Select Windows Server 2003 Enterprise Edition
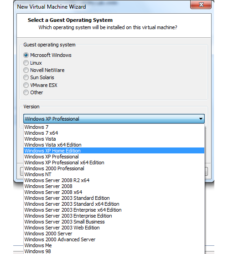228x254 pixels. tap(114, 216)
